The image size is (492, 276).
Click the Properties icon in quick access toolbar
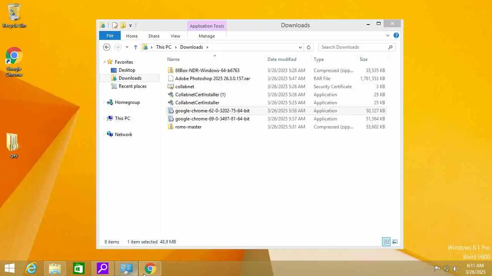click(x=115, y=25)
